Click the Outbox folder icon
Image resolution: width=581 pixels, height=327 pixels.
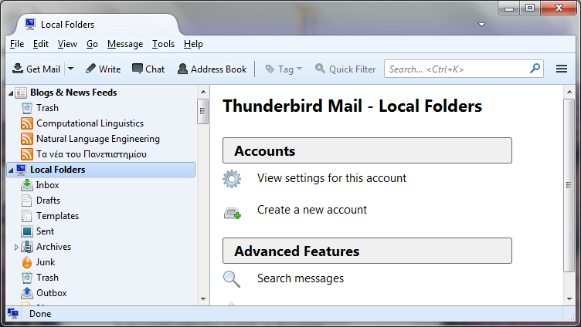click(27, 293)
